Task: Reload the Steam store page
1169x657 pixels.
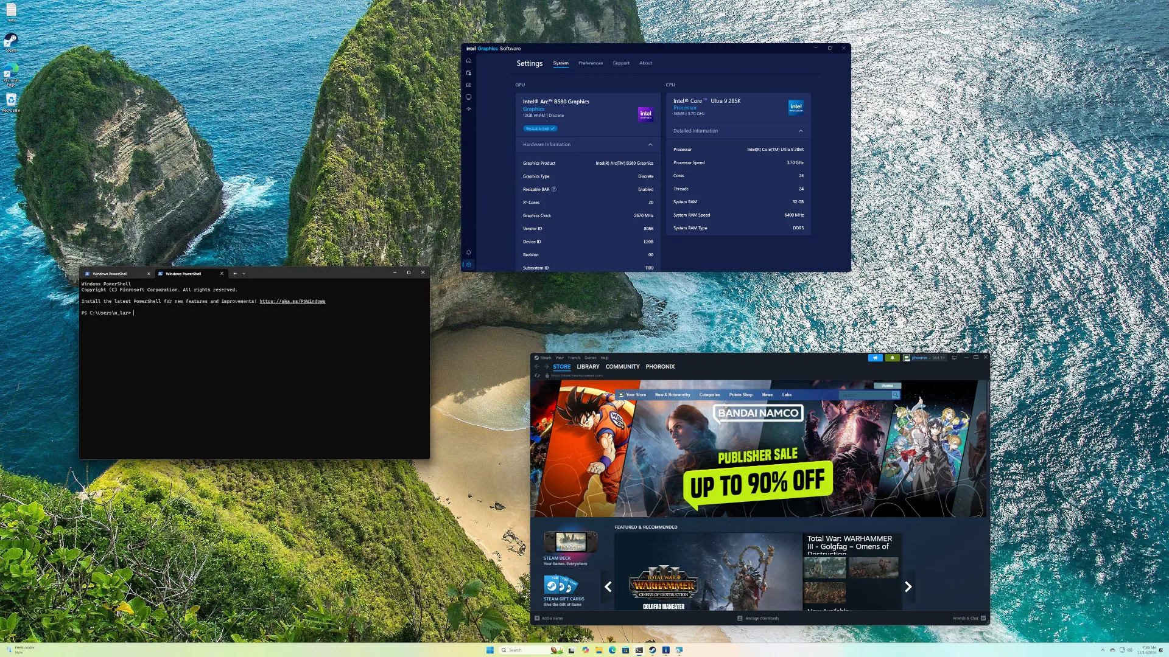Action: click(x=537, y=375)
